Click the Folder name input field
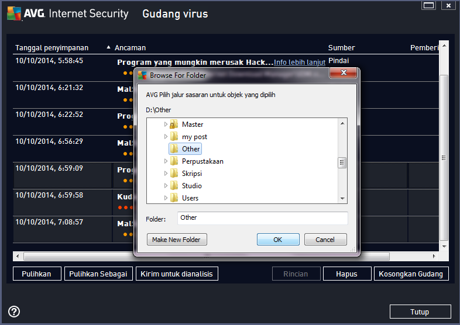This screenshot has width=460, height=325. [263, 218]
